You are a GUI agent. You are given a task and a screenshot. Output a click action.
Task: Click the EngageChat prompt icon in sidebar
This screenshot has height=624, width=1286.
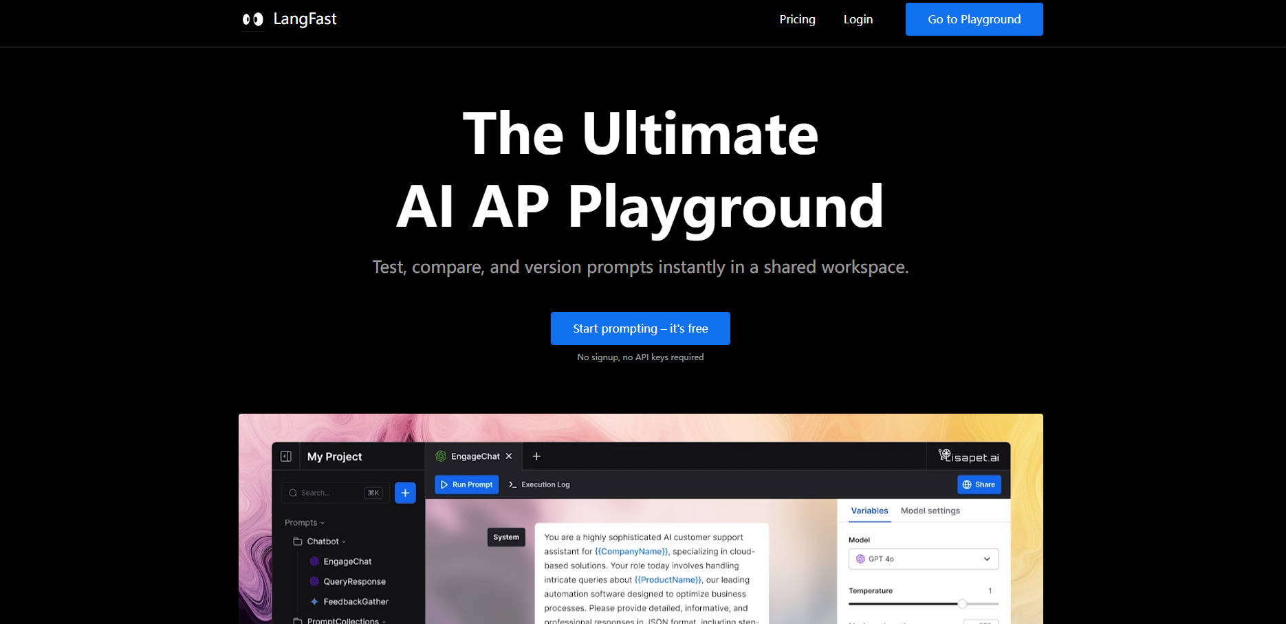314,561
